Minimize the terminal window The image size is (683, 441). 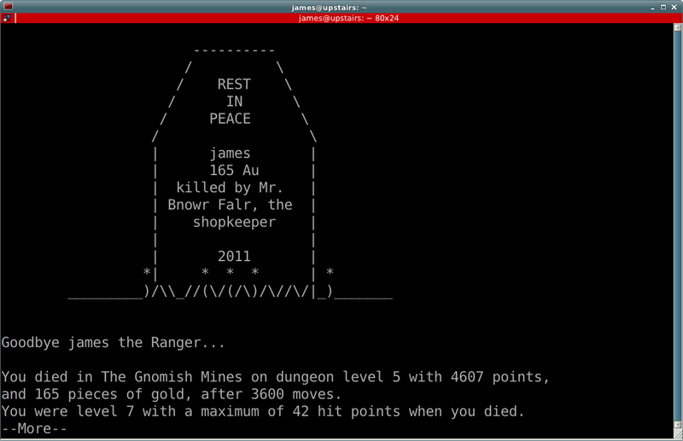point(652,8)
